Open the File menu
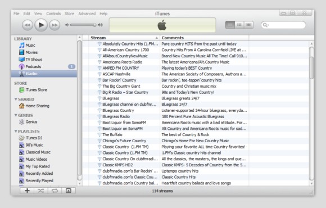 click(x=16, y=13)
